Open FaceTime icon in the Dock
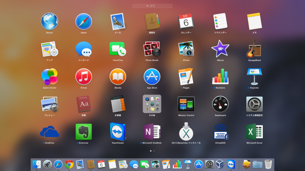The height and width of the screenshot is (171, 305). click(144, 165)
